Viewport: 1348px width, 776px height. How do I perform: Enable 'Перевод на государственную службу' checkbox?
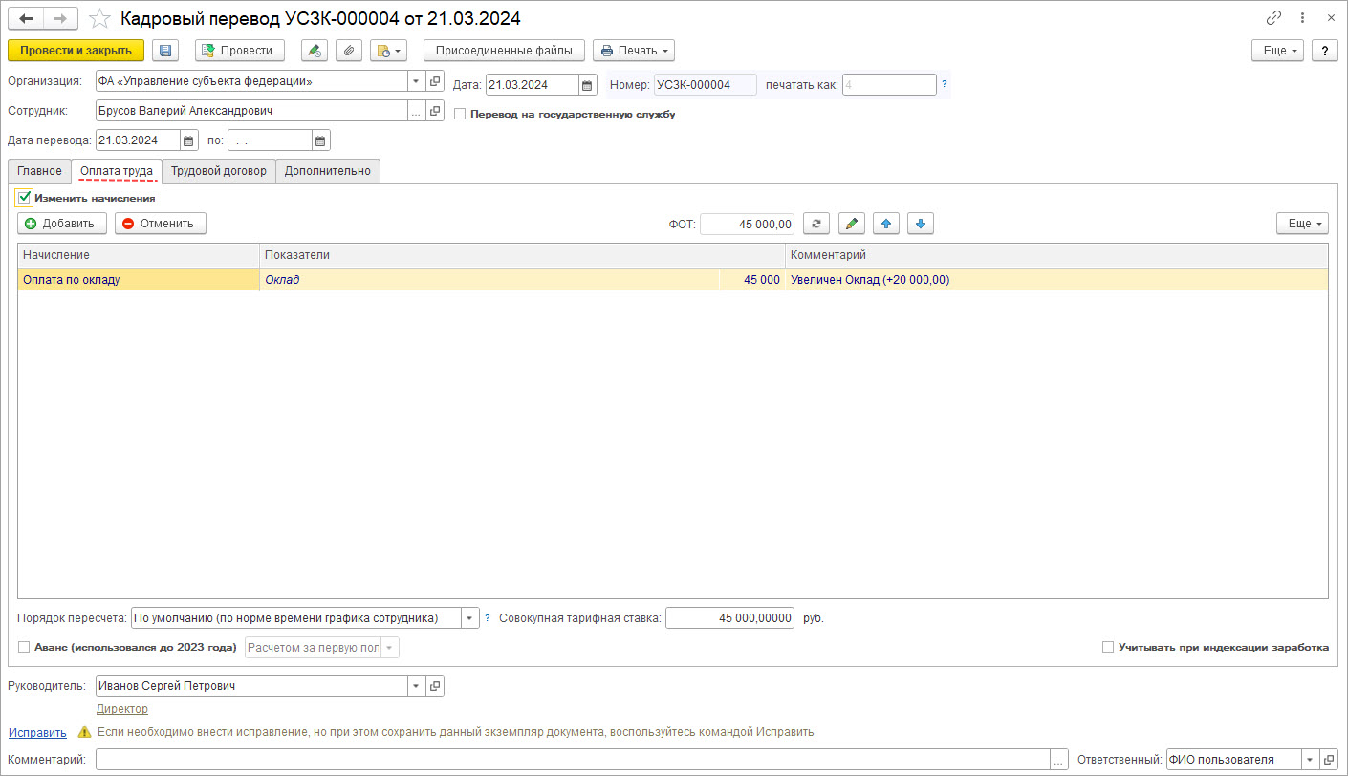[460, 114]
